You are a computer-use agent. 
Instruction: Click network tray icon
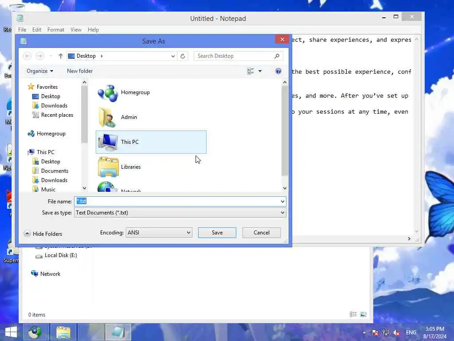(386, 333)
